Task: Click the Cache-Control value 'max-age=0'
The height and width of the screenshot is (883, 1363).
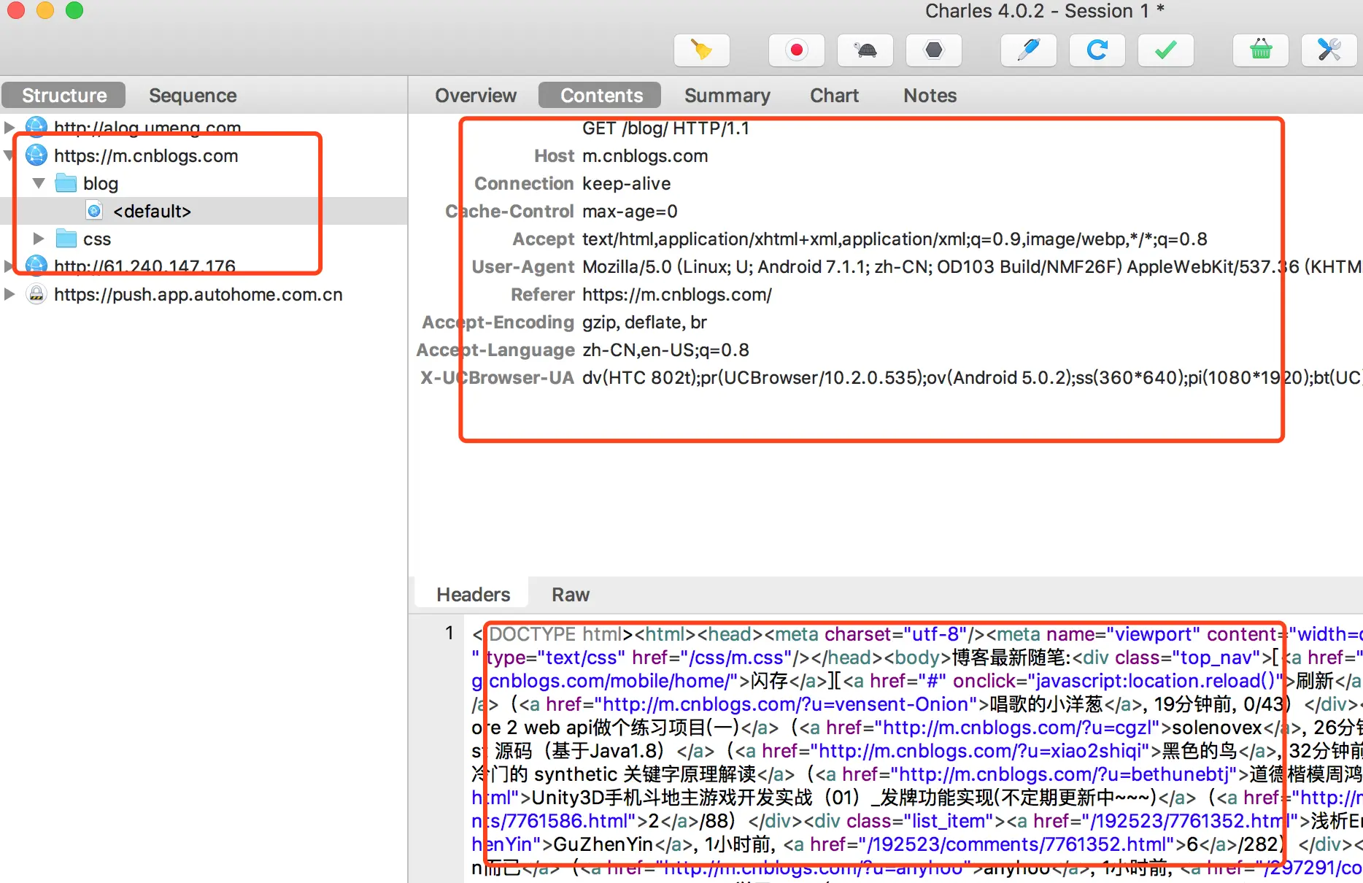Action: (x=630, y=212)
